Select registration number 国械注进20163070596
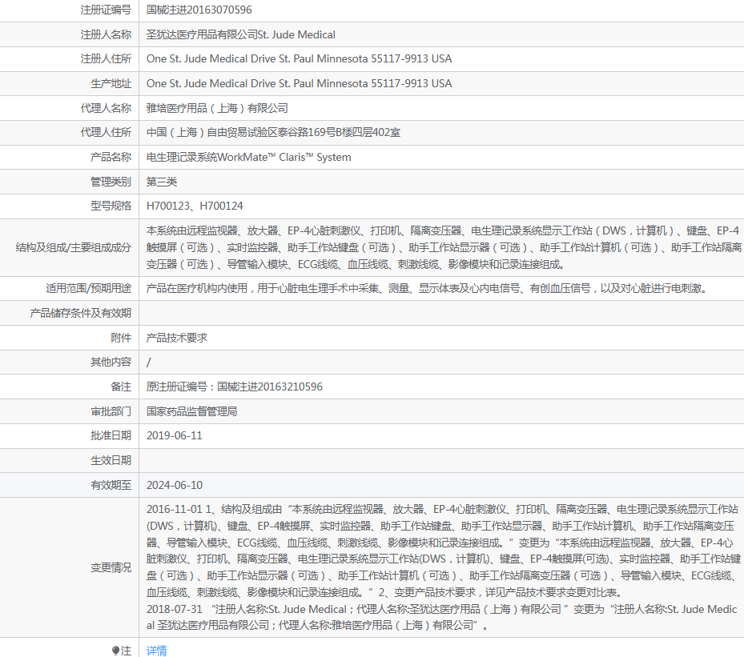This screenshot has height=657, width=744. [x=199, y=10]
